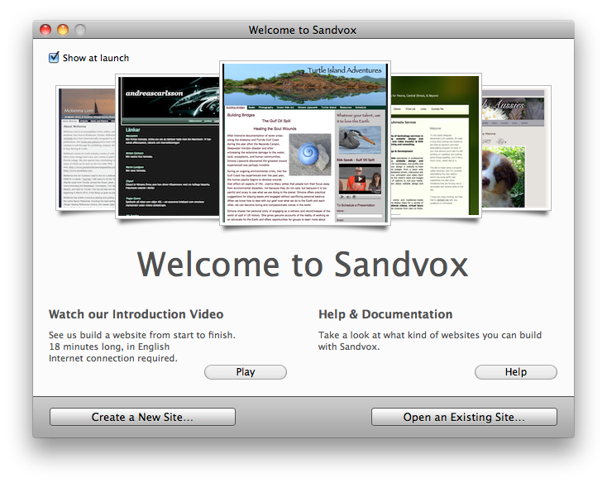Viewport: 607px width, 483px height.
Task: Click the heron photo in center thumbnail
Action: tap(360, 140)
